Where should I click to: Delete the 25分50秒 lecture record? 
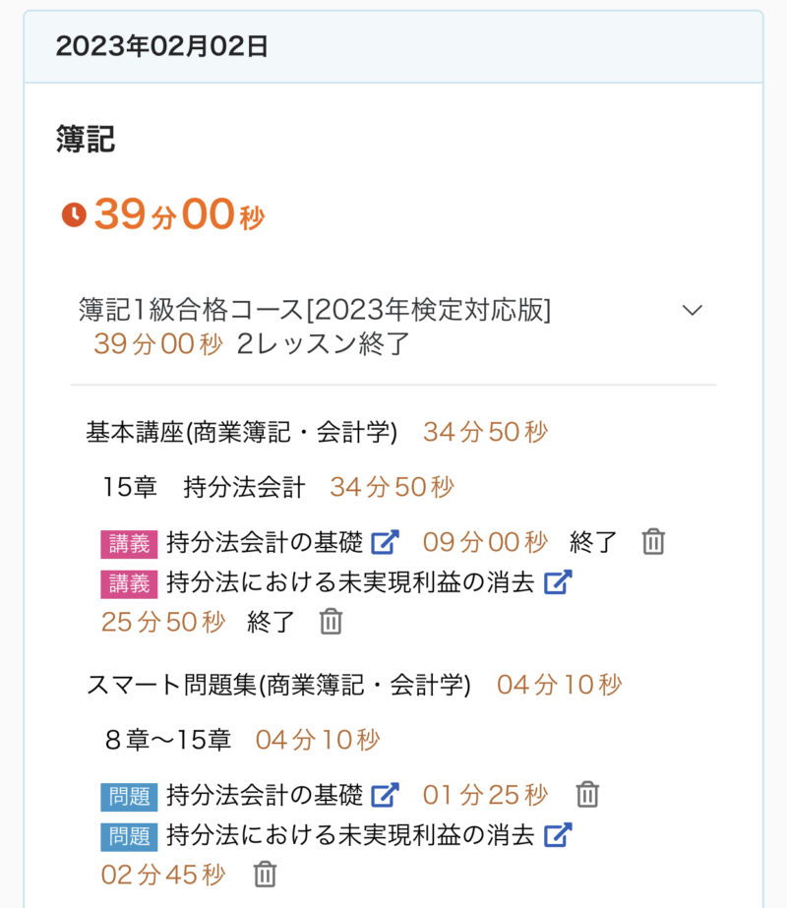point(332,622)
